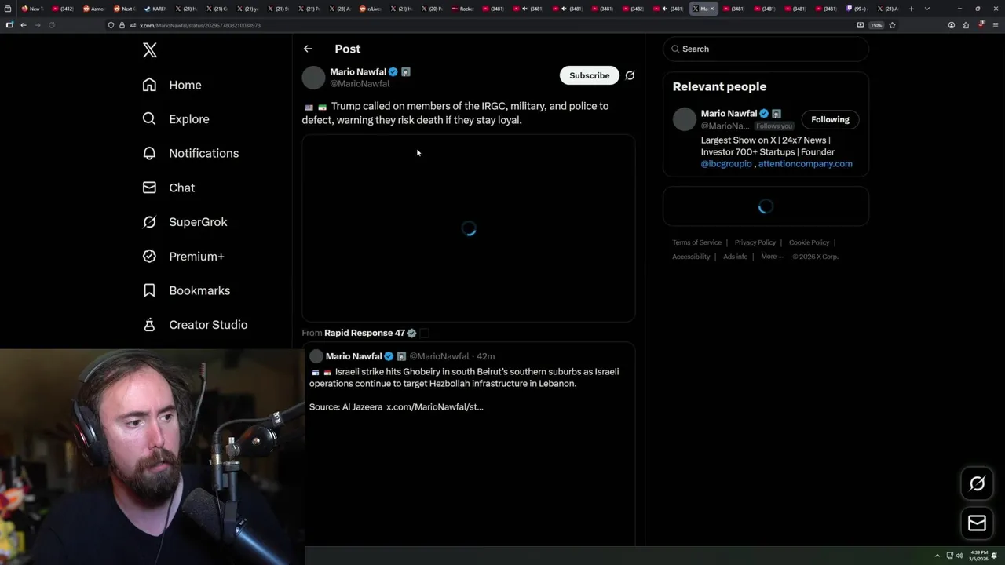1005x565 pixels.
Task: Click the 150% zoom level indicator
Action: click(876, 25)
